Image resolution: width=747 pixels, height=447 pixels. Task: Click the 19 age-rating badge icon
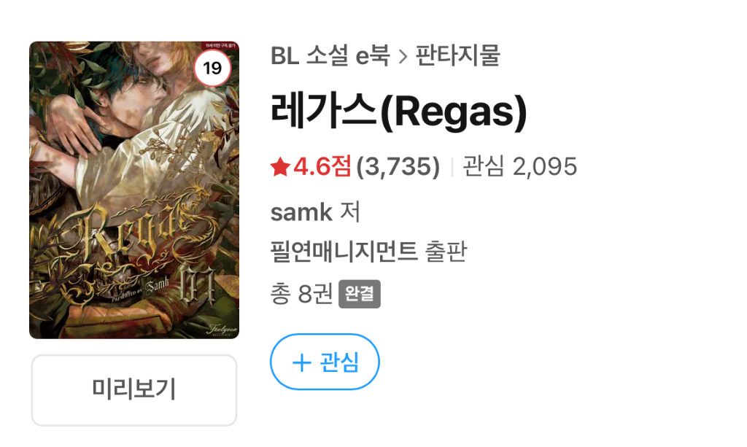point(212,68)
